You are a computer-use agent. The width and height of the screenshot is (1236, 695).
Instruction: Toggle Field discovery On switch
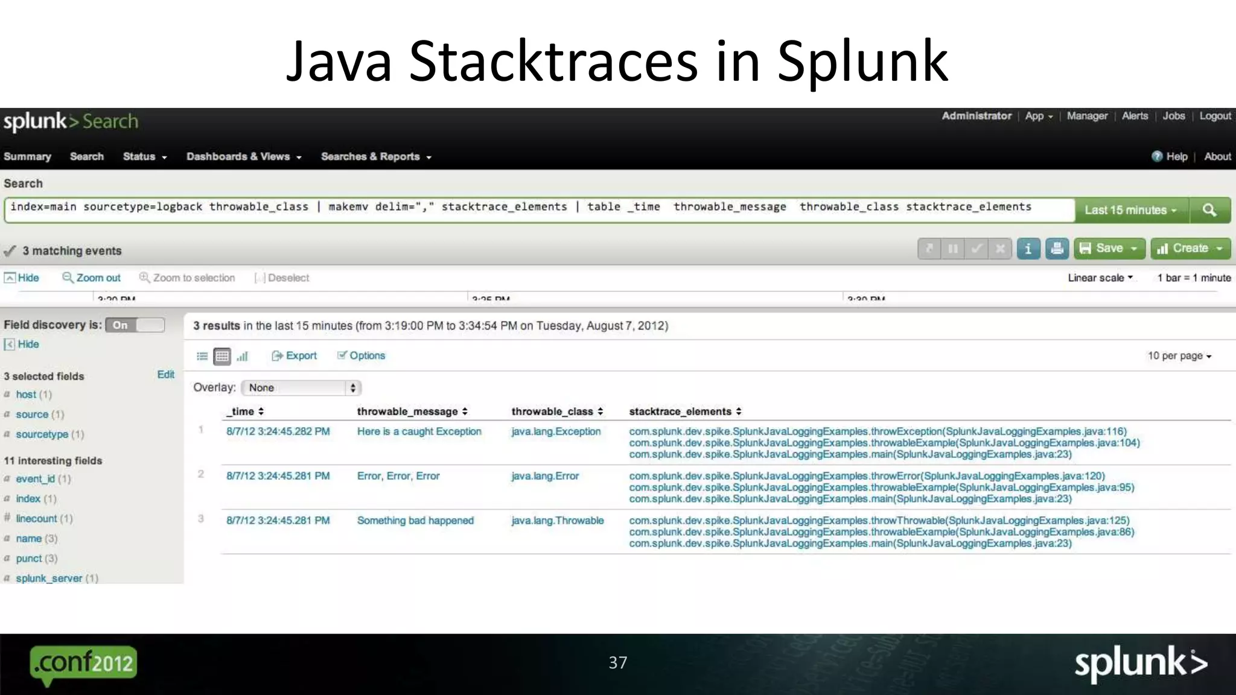pyautogui.click(x=135, y=325)
